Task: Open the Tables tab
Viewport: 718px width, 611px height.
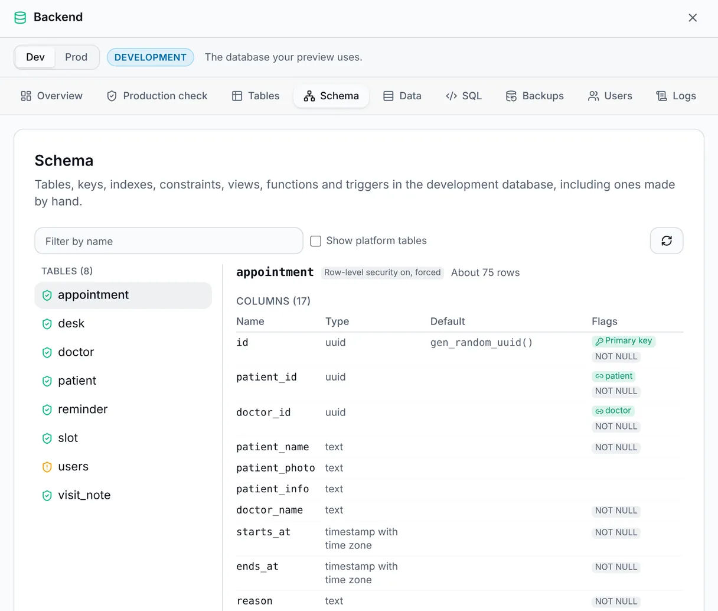Action: [256, 96]
